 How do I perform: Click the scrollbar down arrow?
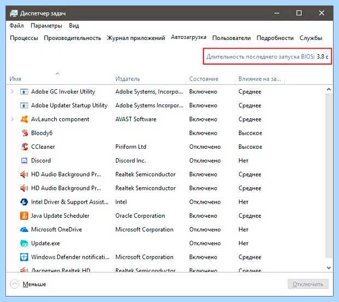[x=329, y=268]
